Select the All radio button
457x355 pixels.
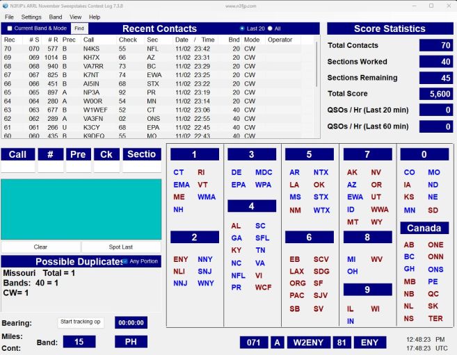point(270,28)
